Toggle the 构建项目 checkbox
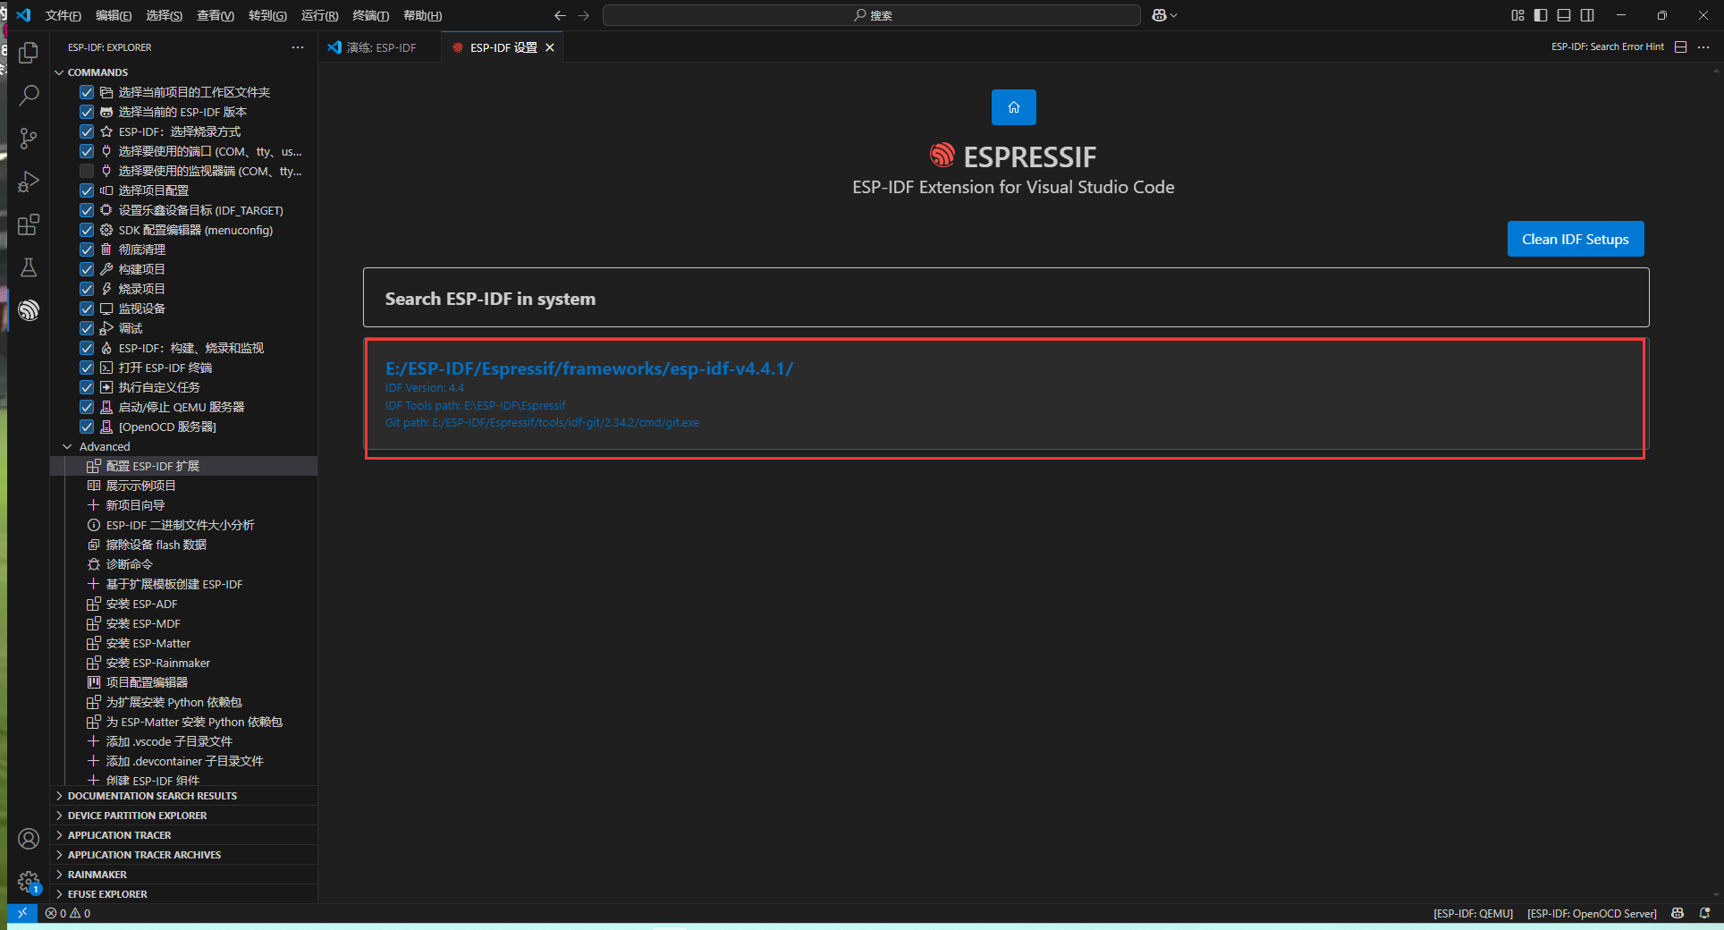1724x930 pixels. tap(87, 269)
